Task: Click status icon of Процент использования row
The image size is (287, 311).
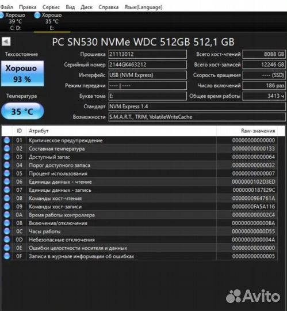Action: click(7, 173)
